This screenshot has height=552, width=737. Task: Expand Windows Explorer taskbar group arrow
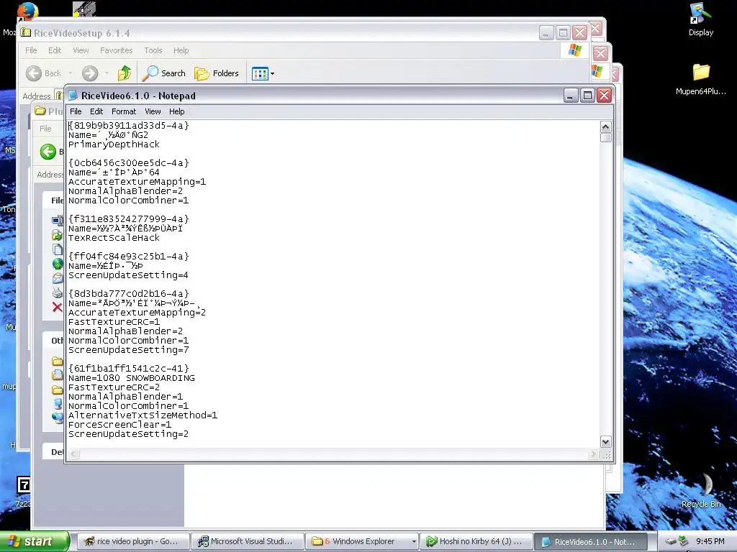tap(414, 541)
